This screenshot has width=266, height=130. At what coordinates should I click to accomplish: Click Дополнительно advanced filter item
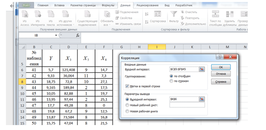(x=193, y=24)
